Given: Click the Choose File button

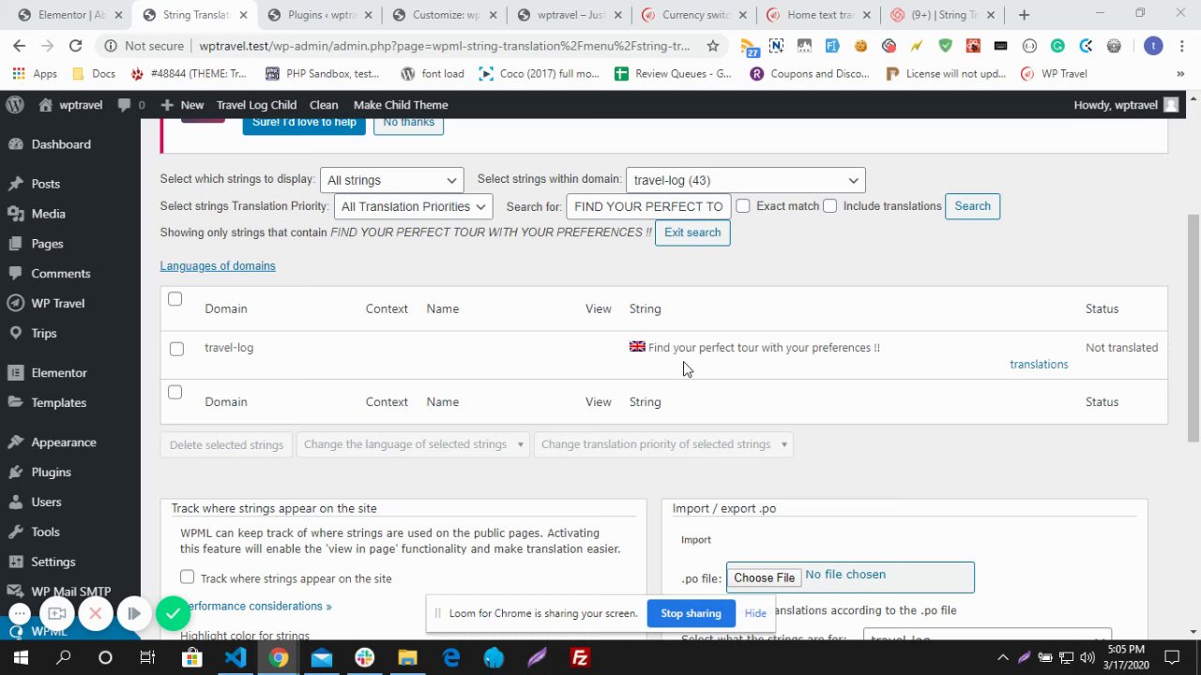Looking at the screenshot, I should click(x=764, y=577).
